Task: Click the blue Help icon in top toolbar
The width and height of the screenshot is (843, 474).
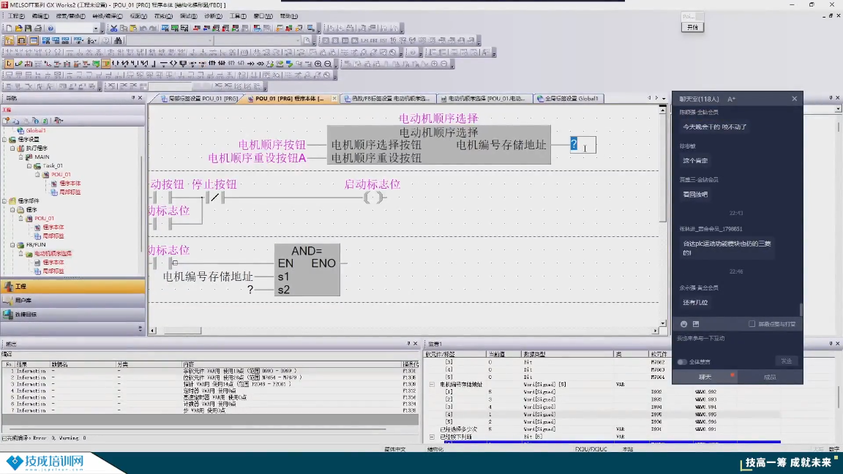Action: tap(50, 28)
